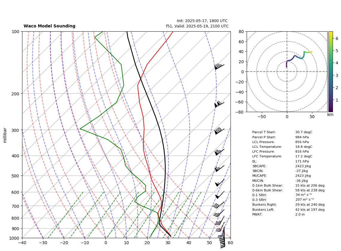Image resolution: width=341 pixels, height=251 pixels.
Task: Click the 600 tick on the pressure axis
Action: [x=15, y=192]
